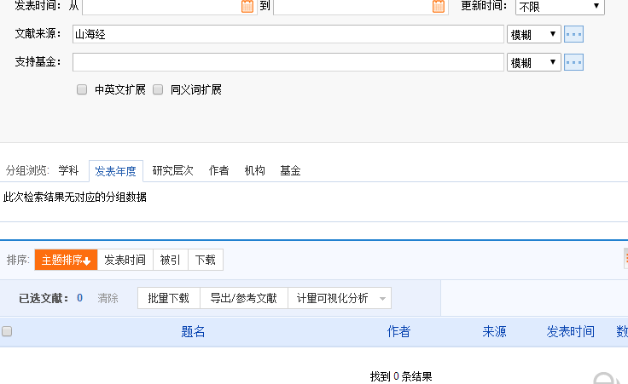Click the descending arrow on 主题排序
The height and width of the screenshot is (384, 628).
87,261
